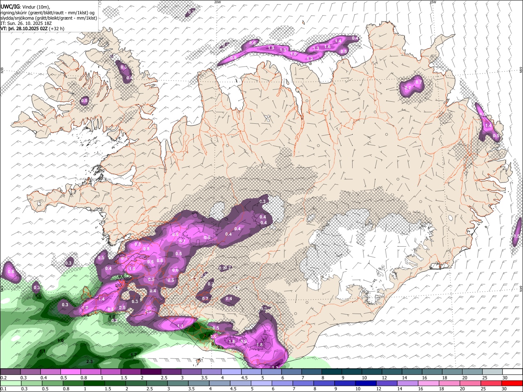Click the '20W' longitude label at the top
The width and height of the screenshot is (523, 392).
(x=218, y=2)
